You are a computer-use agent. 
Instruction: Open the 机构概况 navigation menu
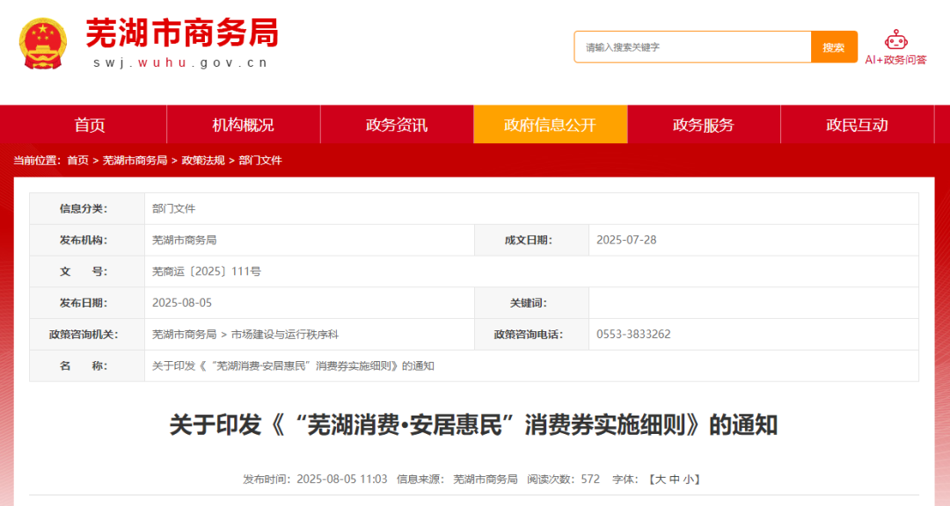pos(244,125)
